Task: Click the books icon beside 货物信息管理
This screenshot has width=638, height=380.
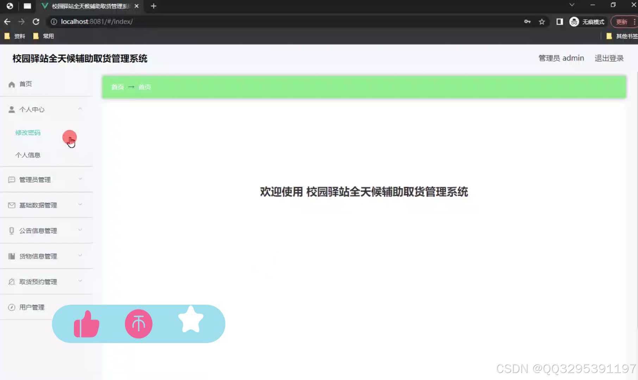Action: (12, 256)
